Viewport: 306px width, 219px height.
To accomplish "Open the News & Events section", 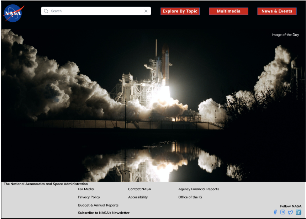I will pos(277,11).
